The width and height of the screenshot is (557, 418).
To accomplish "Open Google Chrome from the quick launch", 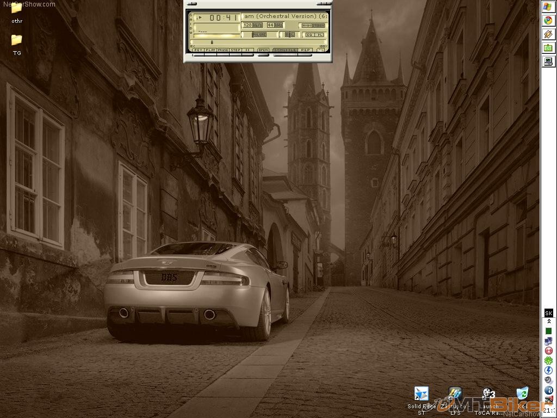I will [x=548, y=21].
